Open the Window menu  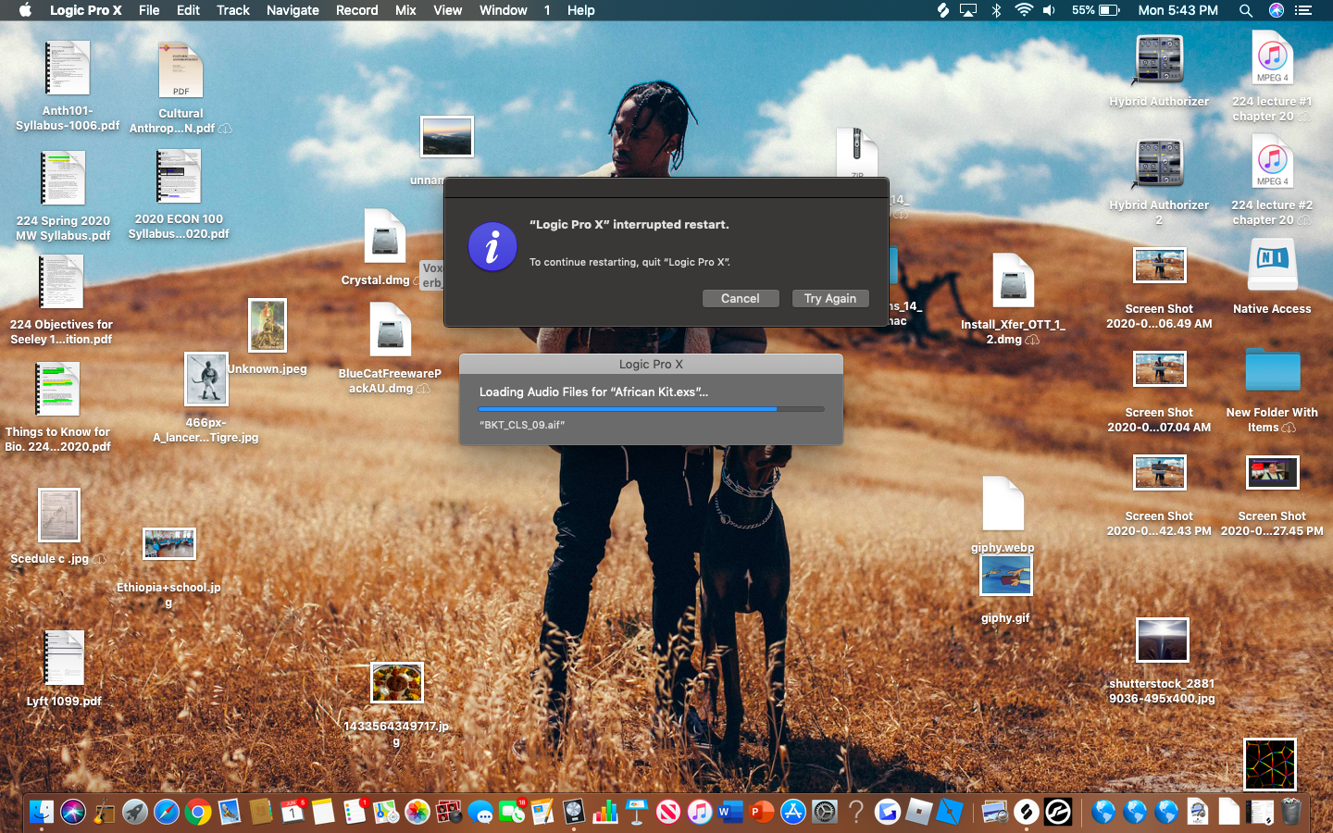pos(504,10)
